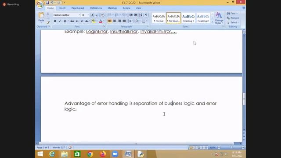Image resolution: width=281 pixels, height=158 pixels.
Task: Apply the Normal style
Action: pos(159,18)
